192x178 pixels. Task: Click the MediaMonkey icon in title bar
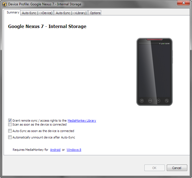(x=4, y=4)
